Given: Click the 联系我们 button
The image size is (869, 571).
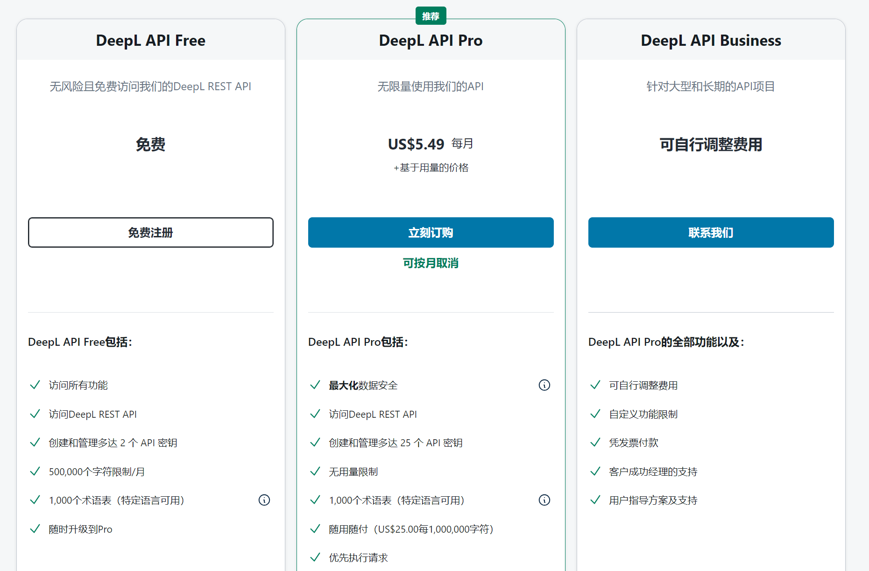Looking at the screenshot, I should pos(711,232).
